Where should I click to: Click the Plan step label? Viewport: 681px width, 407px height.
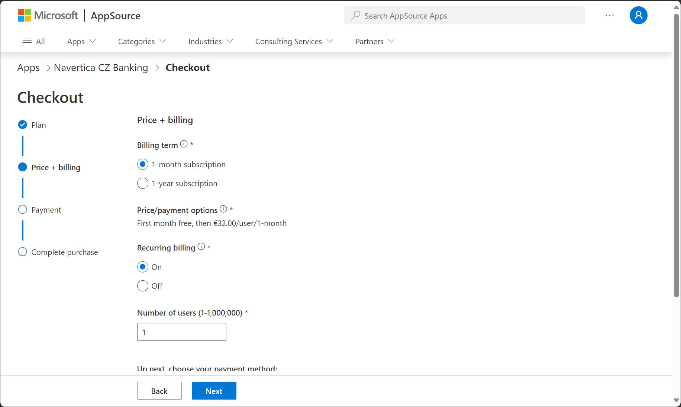(x=39, y=125)
